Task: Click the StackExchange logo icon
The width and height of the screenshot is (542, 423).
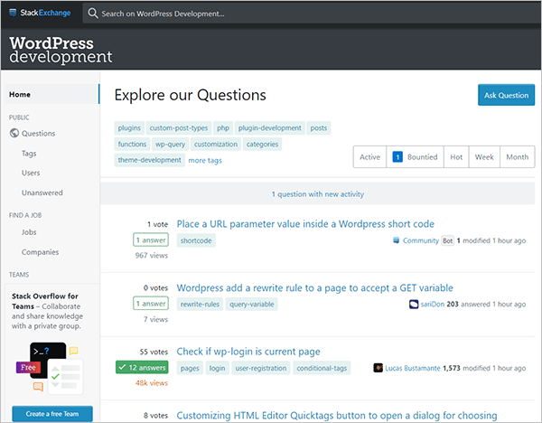Action: click(x=13, y=13)
